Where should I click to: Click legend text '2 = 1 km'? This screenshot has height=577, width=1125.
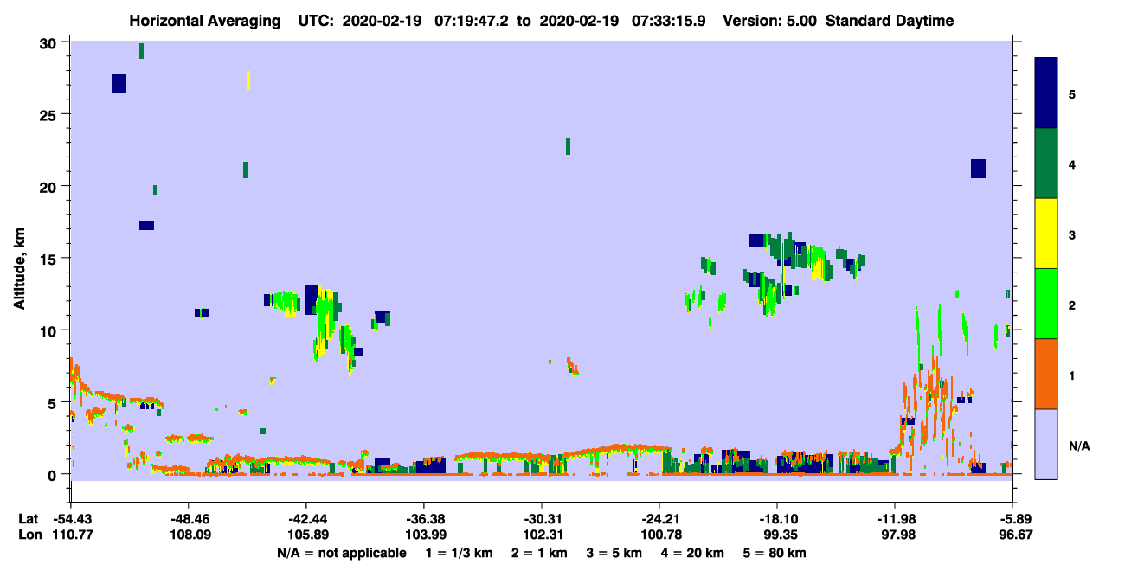[540, 553]
